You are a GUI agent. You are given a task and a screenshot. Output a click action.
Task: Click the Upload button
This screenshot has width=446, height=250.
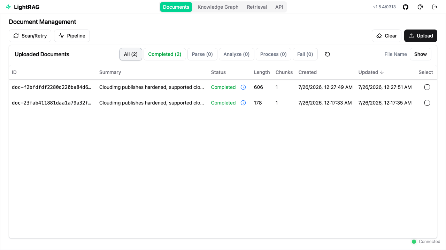click(x=421, y=36)
